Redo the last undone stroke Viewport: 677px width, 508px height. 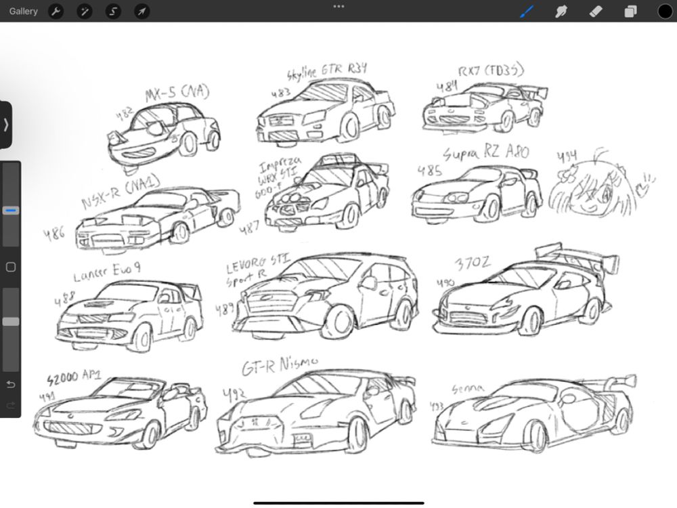(x=11, y=405)
